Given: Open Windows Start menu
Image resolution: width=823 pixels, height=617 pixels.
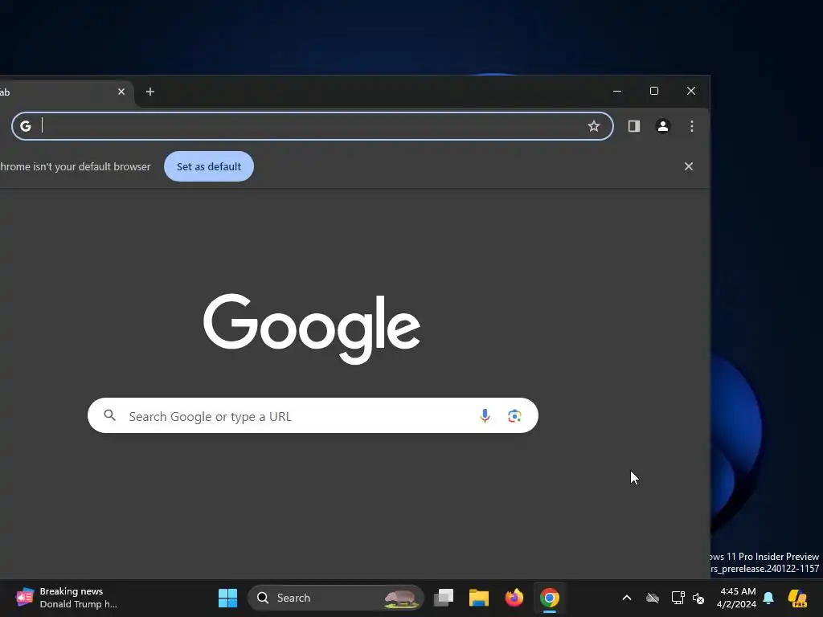Looking at the screenshot, I should pyautogui.click(x=227, y=598).
